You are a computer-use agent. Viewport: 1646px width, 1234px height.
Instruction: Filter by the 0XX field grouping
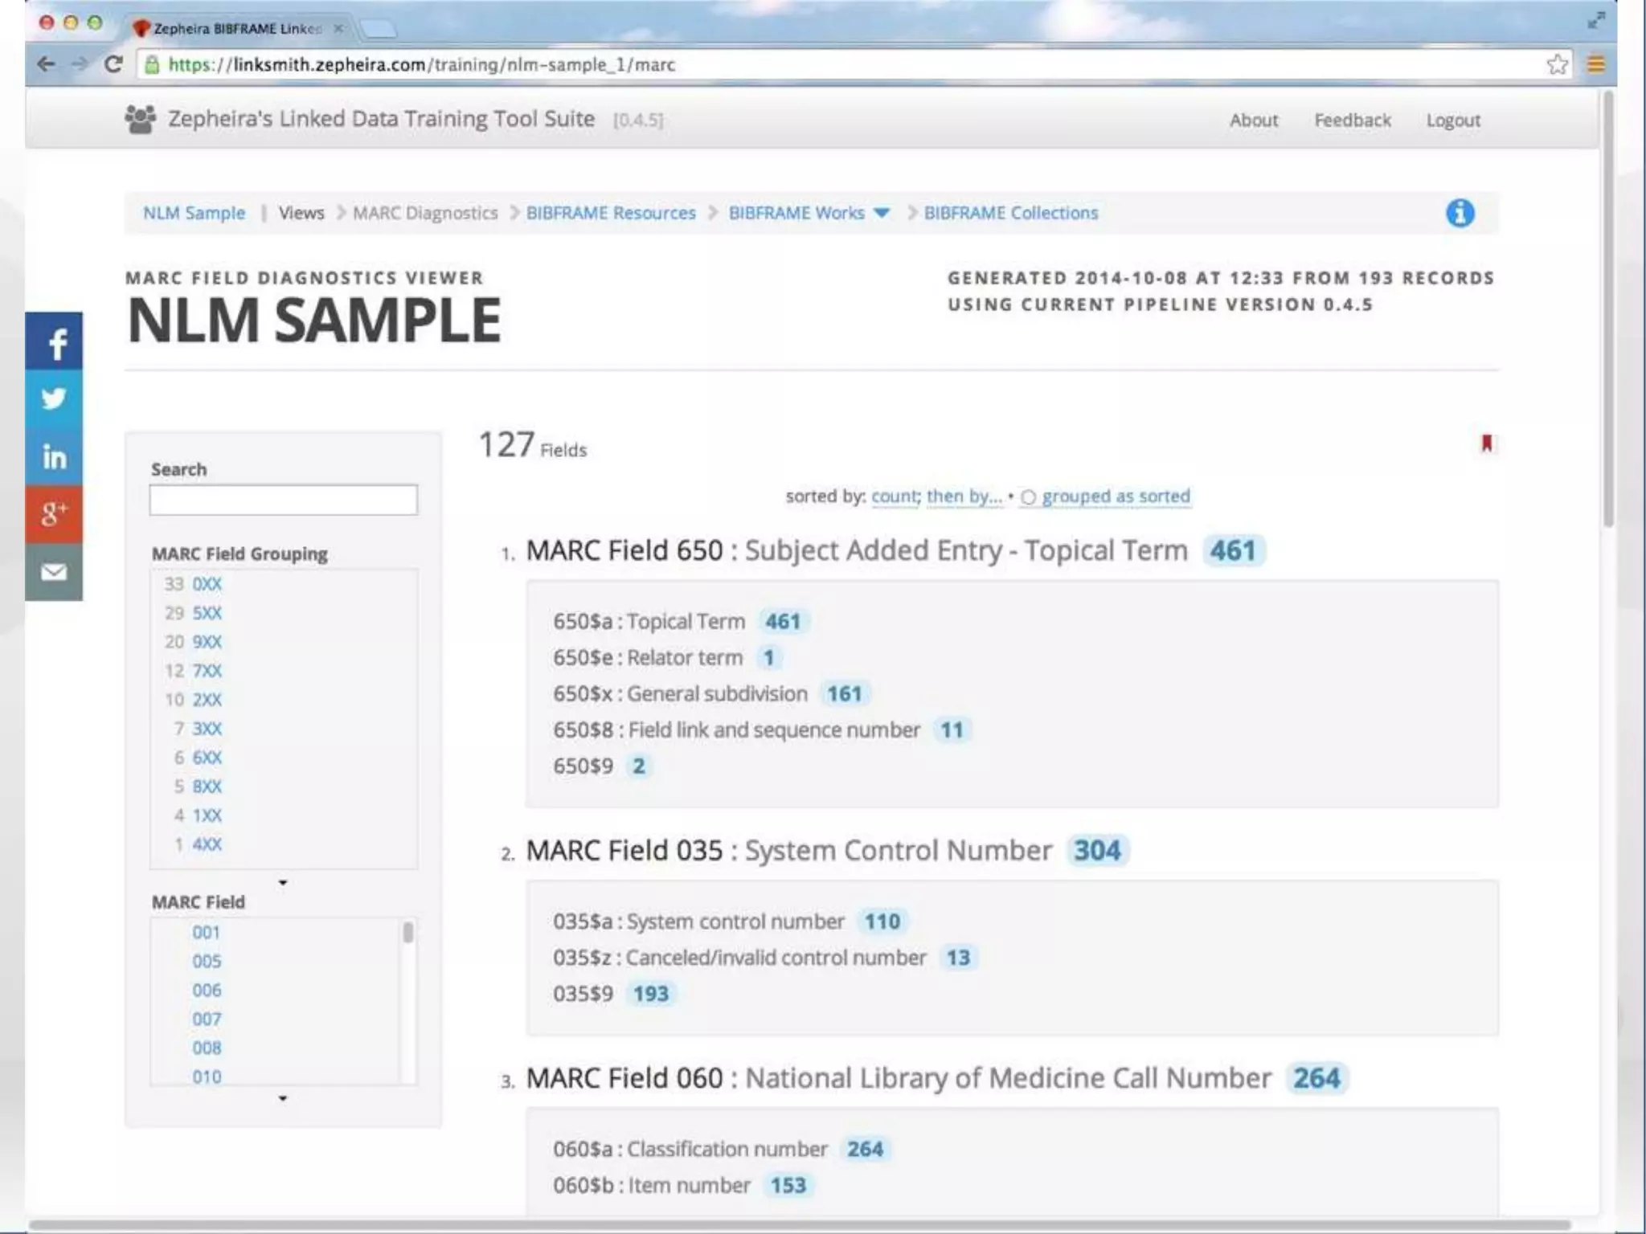207,584
